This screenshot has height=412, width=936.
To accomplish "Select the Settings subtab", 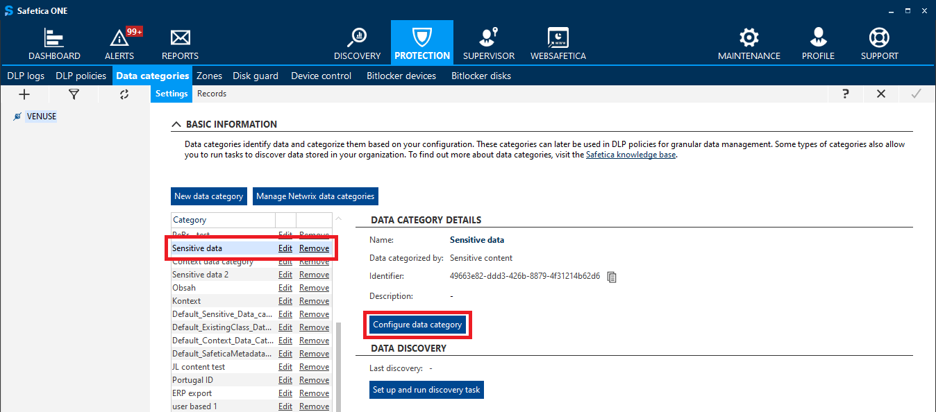I will [x=172, y=94].
